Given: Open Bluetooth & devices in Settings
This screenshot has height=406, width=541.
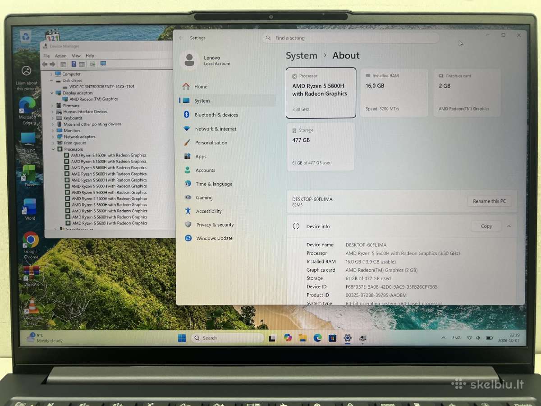Looking at the screenshot, I should [x=211, y=115].
